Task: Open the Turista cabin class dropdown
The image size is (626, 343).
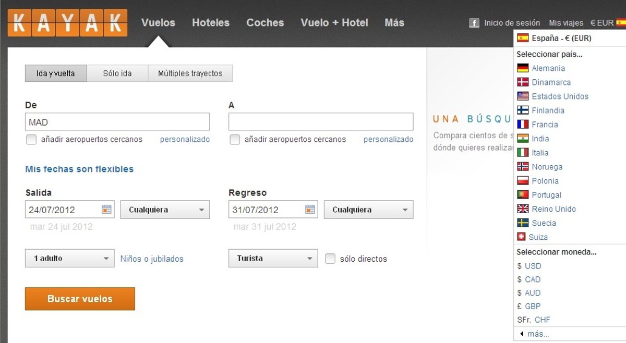Action: tap(273, 259)
